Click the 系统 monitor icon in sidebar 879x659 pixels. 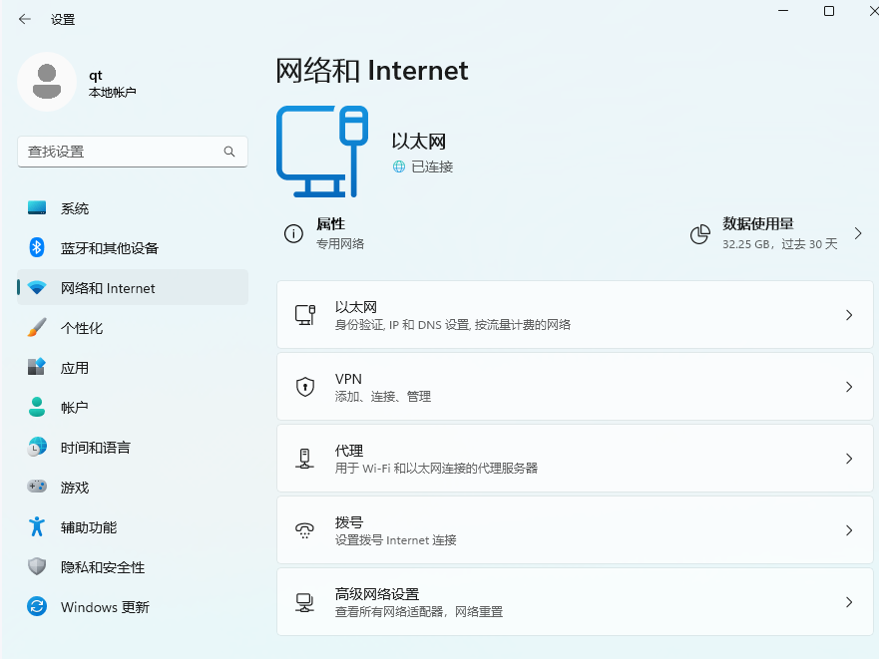[x=37, y=208]
